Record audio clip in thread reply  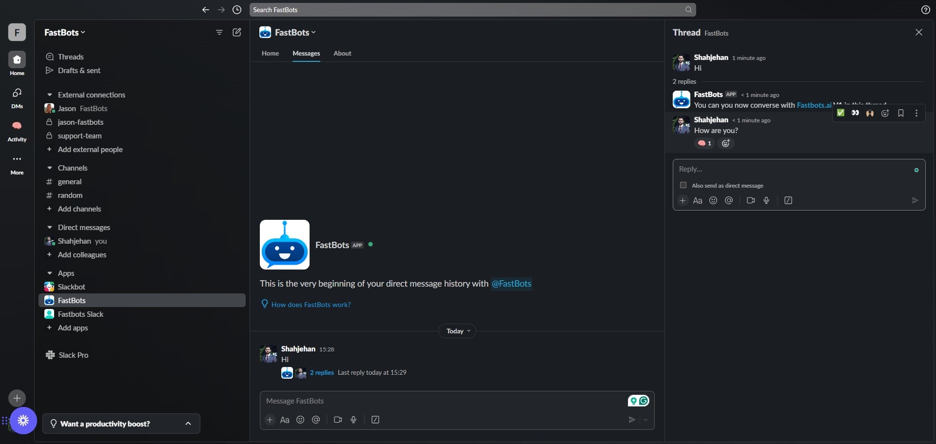(766, 200)
